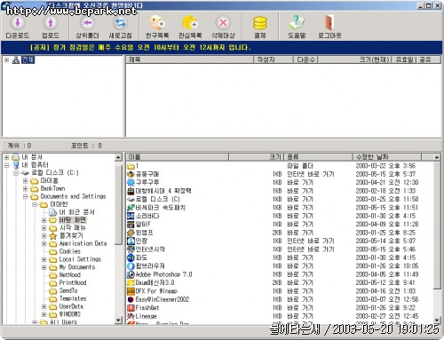Select the Templates folder in tree
Image resolution: width=444 pixels, height=340 pixels.
click(73, 298)
